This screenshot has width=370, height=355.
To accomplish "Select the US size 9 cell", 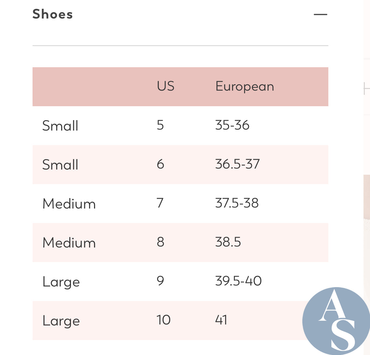I will [x=160, y=281].
